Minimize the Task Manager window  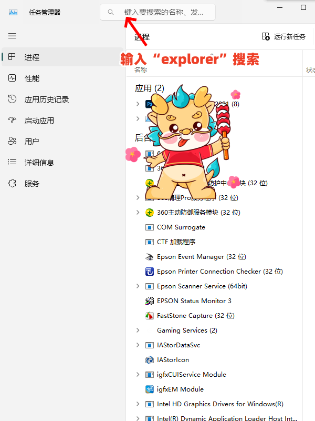coord(280,7)
